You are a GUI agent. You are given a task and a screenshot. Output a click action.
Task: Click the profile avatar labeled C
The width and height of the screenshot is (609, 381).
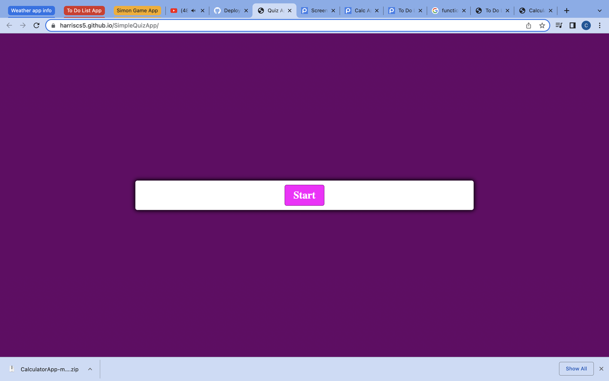[x=586, y=25]
